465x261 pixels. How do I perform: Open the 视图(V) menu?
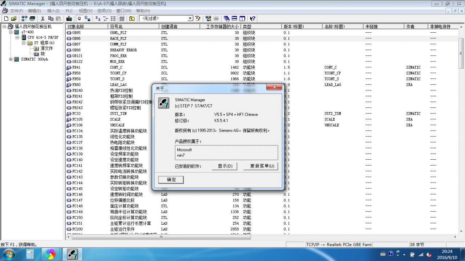[86, 11]
